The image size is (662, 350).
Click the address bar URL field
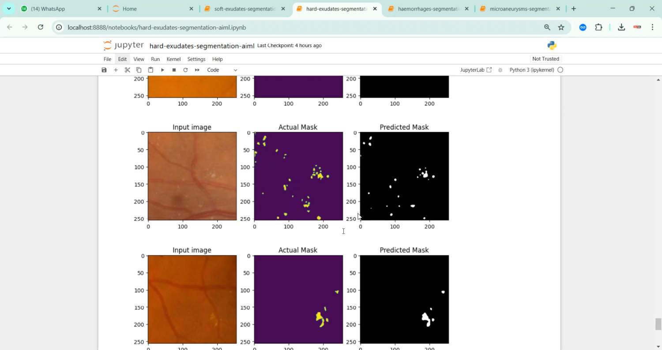pos(265,27)
